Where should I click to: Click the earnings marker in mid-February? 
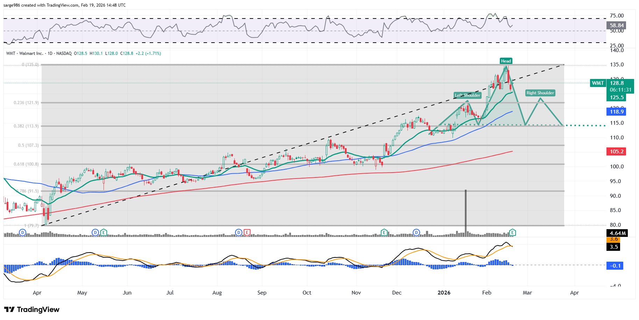click(x=512, y=232)
